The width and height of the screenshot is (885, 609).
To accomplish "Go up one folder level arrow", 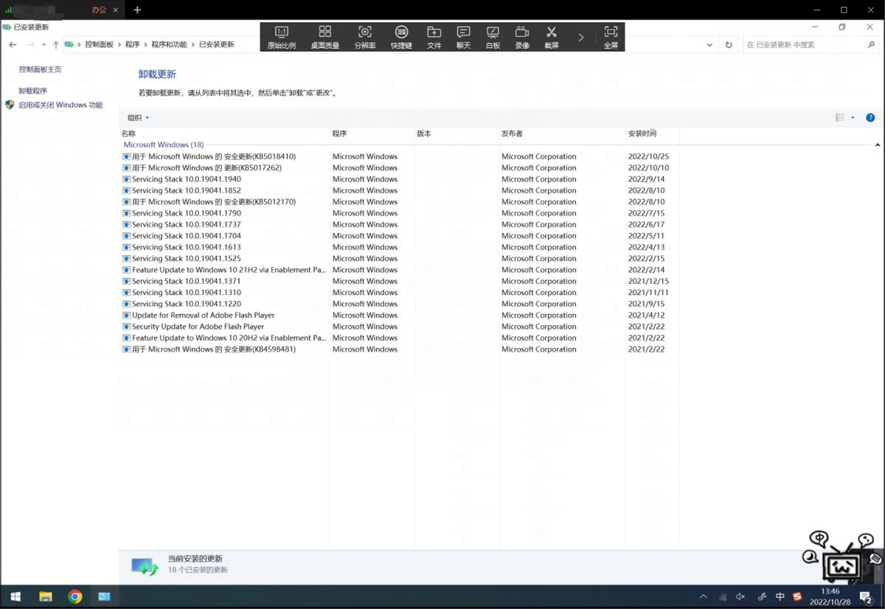I will click(x=56, y=45).
